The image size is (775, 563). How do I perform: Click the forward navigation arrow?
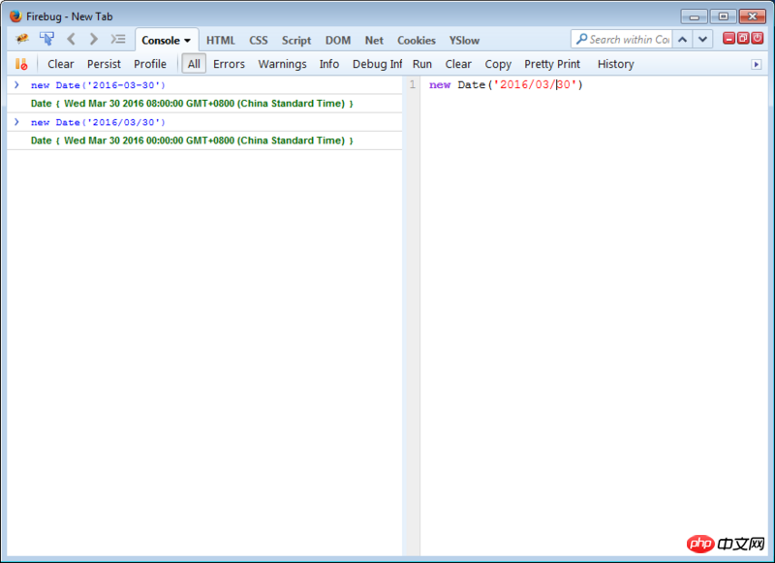point(94,39)
